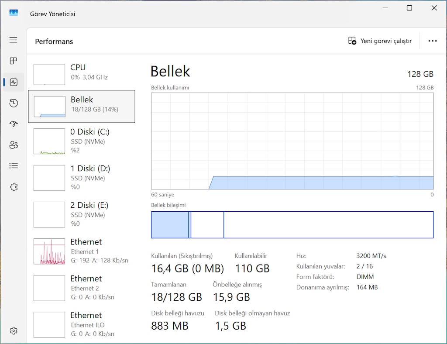
Task: Click the memory usage graph
Action: 292,141
